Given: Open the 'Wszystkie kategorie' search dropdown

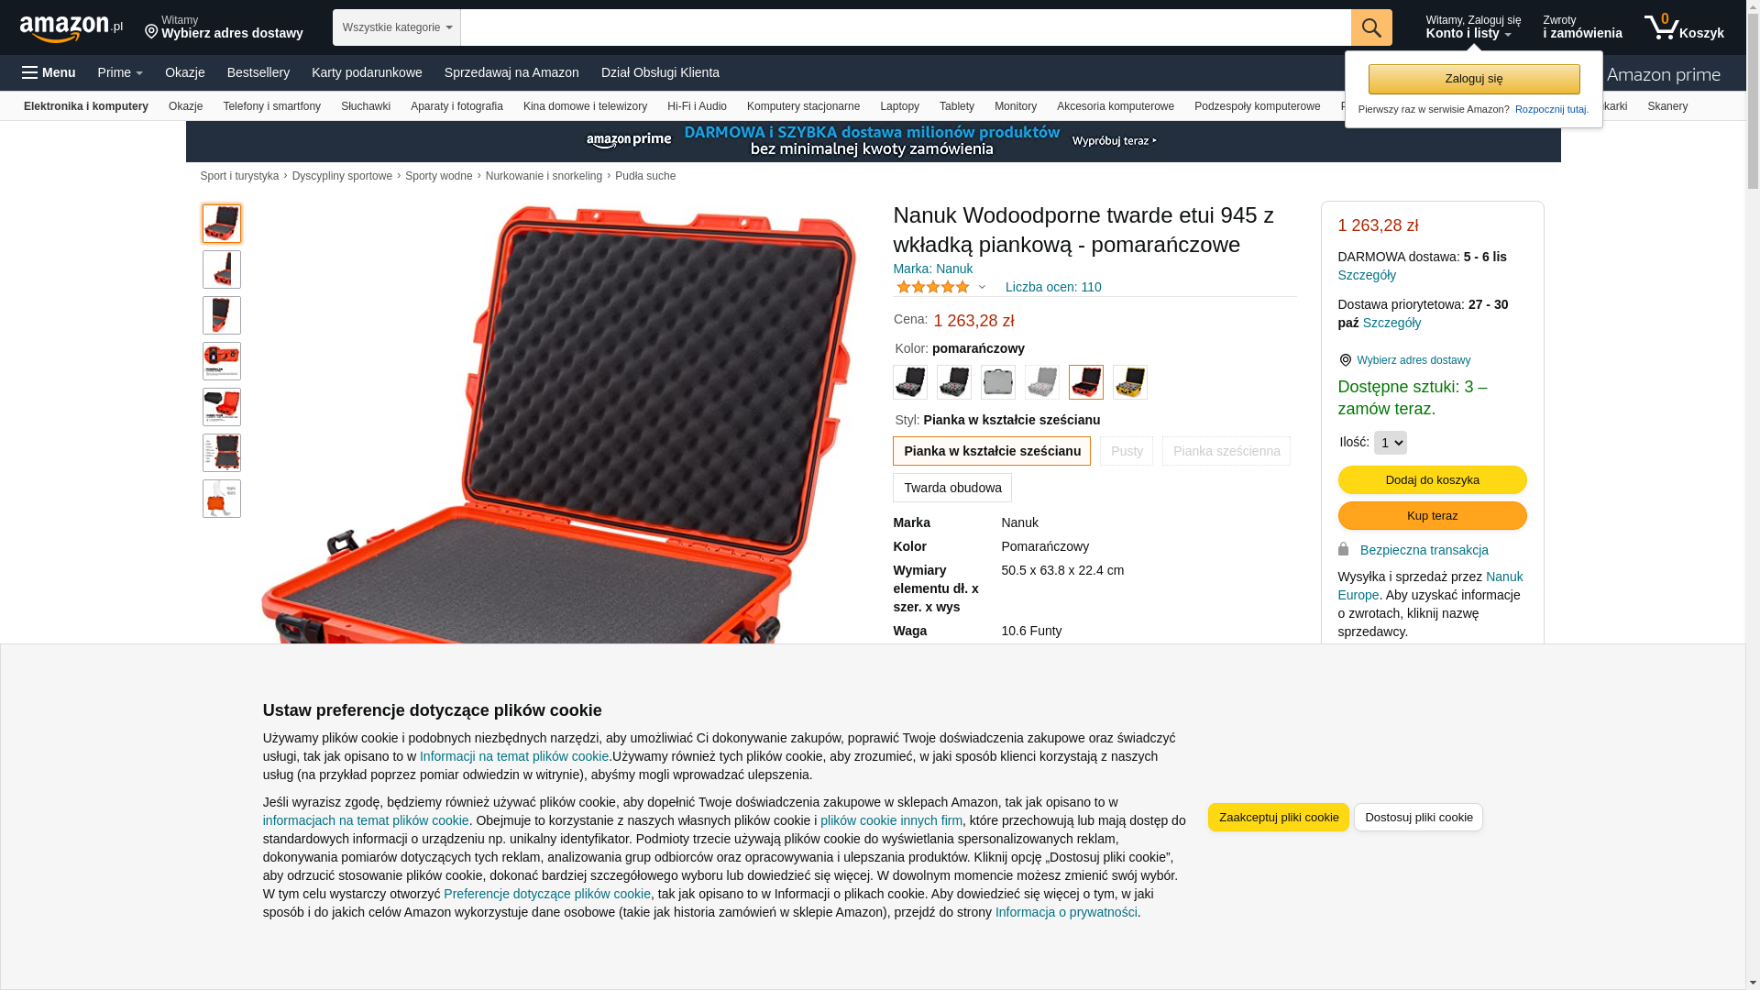Looking at the screenshot, I should click(x=397, y=27).
